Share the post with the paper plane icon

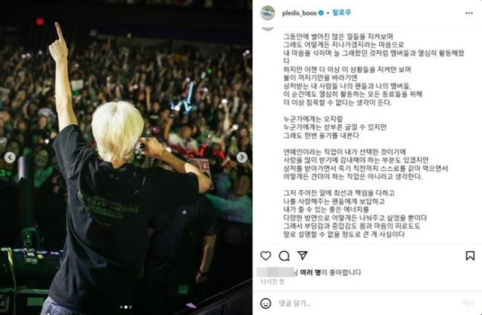303,255
